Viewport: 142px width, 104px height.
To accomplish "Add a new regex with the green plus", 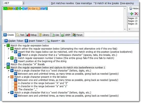I will [x=131, y=14].
